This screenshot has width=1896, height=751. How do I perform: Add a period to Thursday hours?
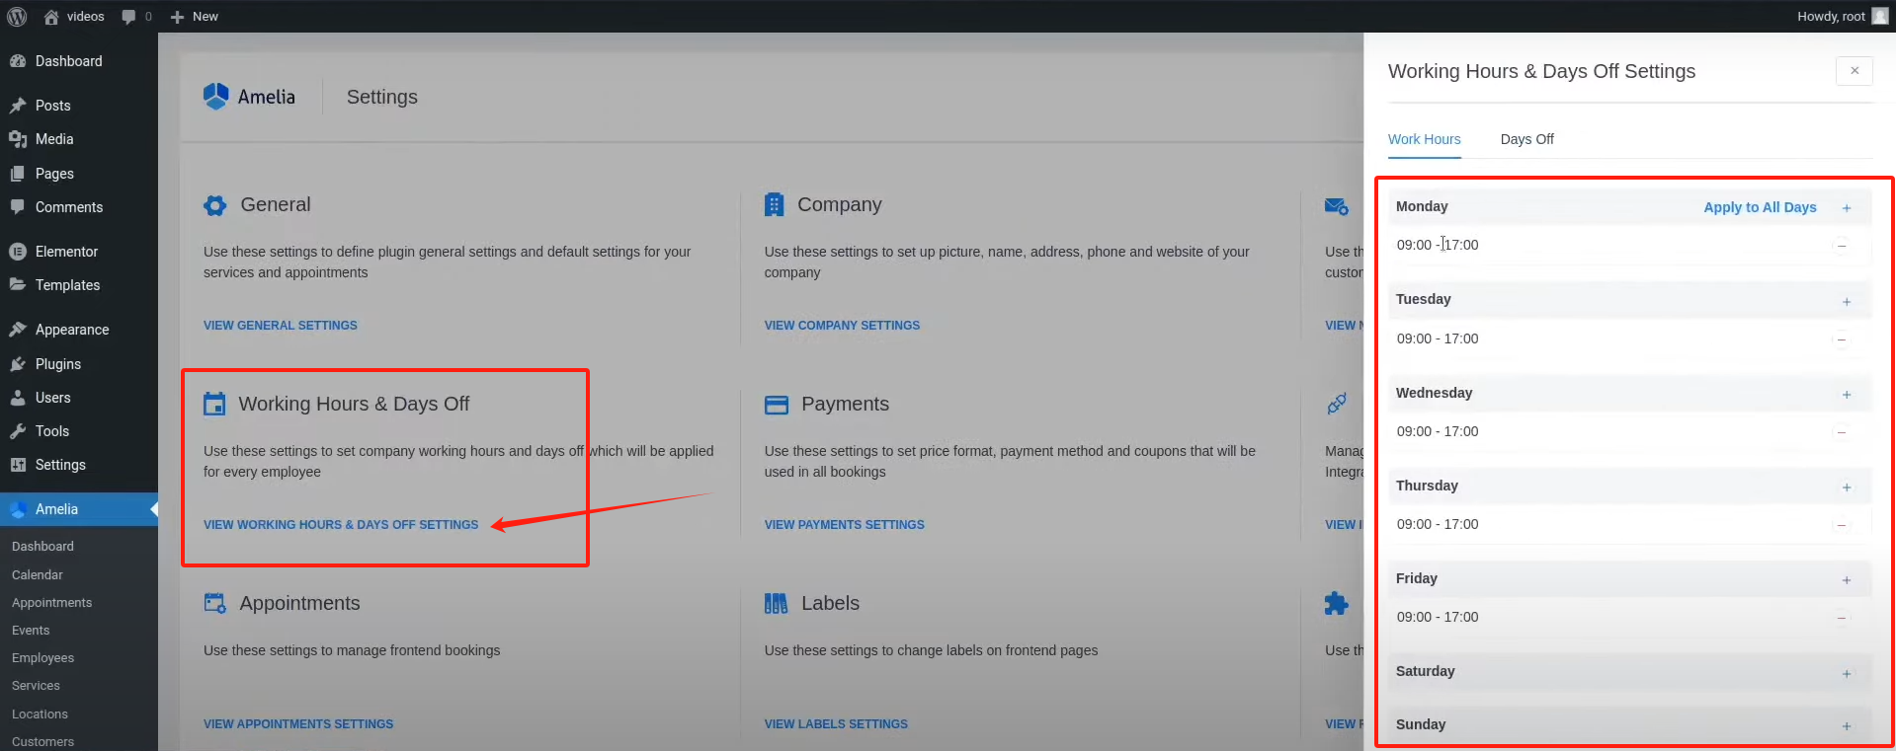click(x=1846, y=488)
